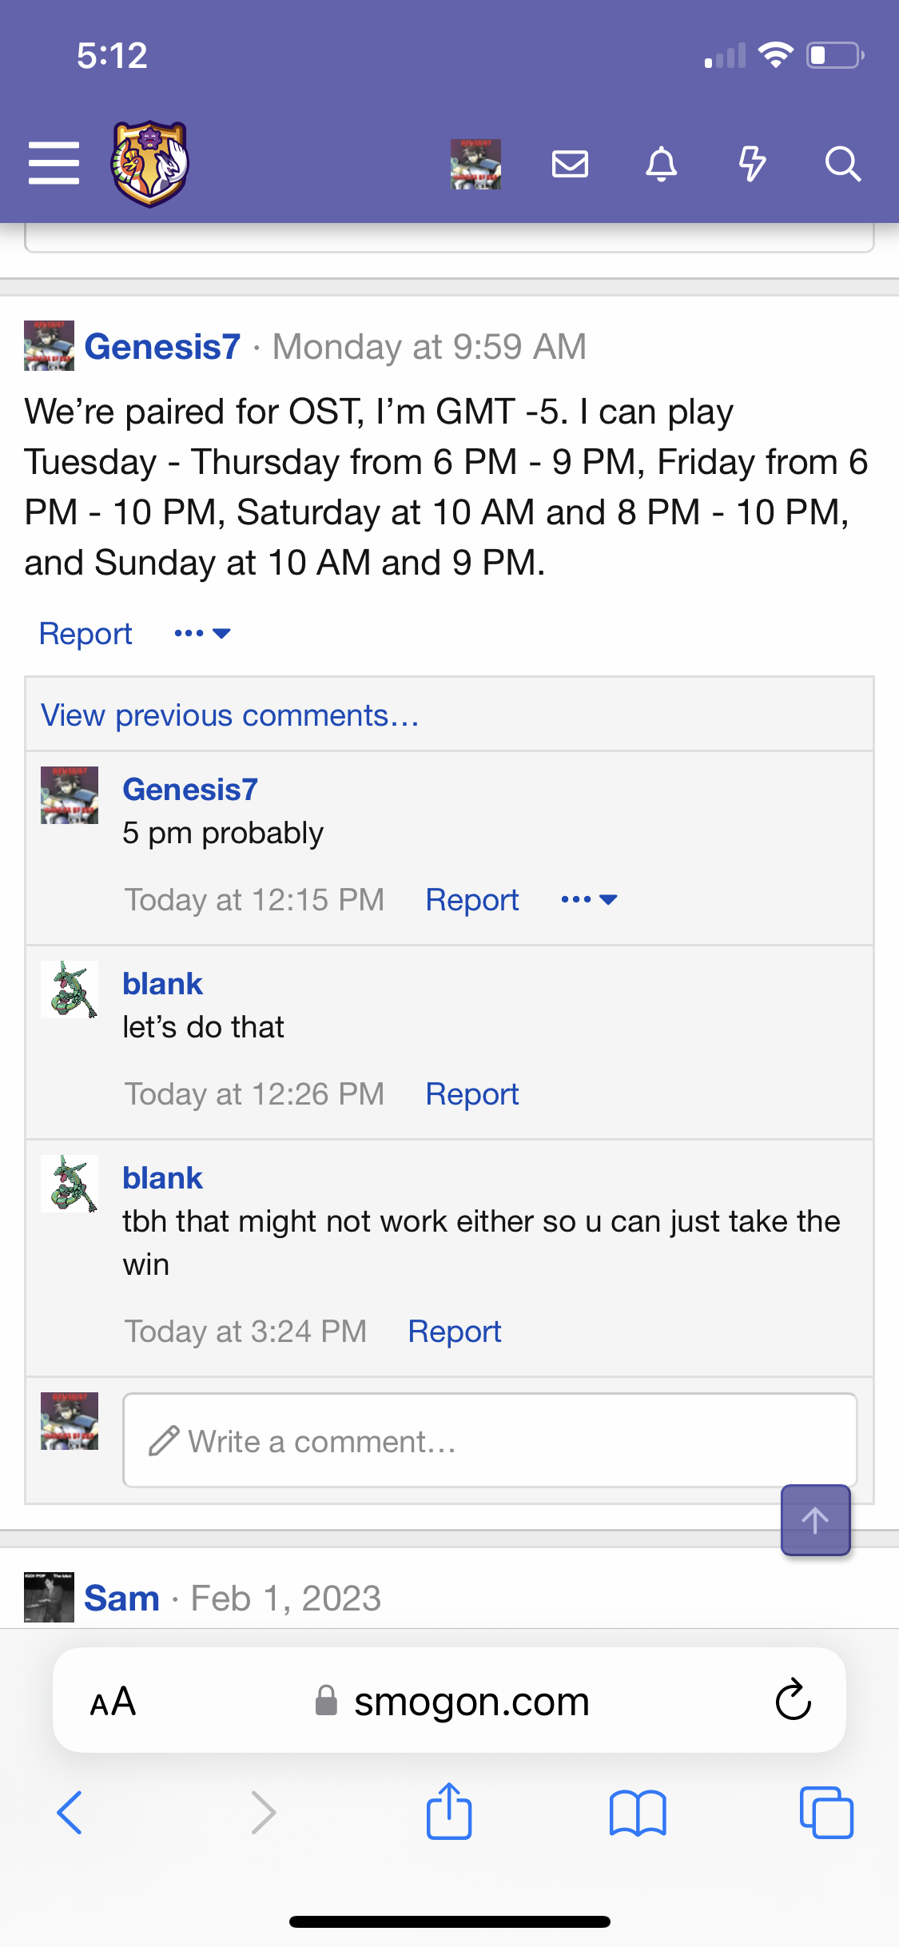Open the search magnifier icon

tap(842, 164)
